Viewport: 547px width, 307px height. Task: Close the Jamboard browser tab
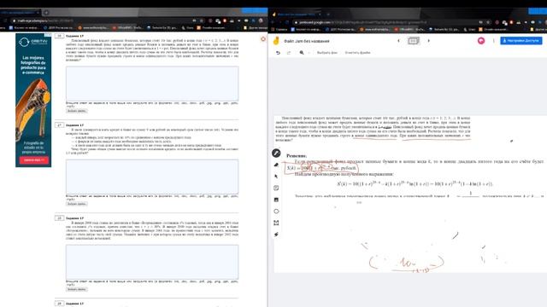319,14
